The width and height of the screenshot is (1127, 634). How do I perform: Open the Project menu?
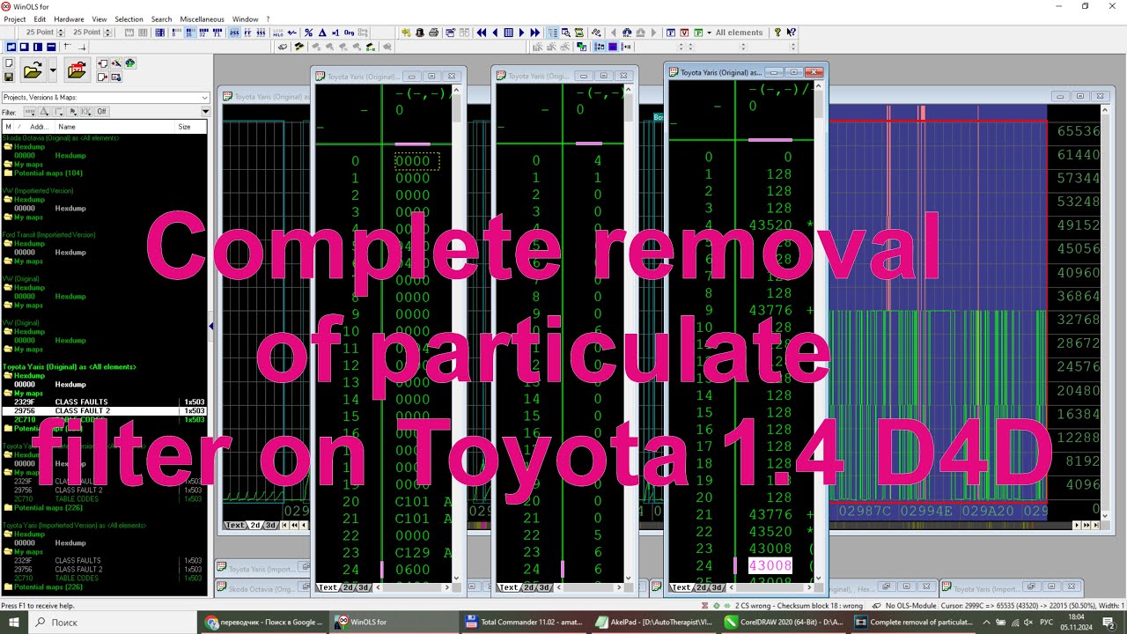point(15,18)
